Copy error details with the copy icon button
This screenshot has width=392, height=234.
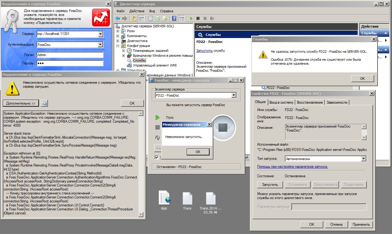click(x=45, y=103)
